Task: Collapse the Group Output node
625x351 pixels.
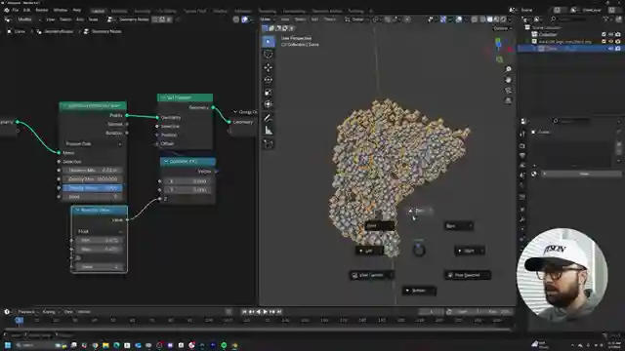Action: point(235,112)
